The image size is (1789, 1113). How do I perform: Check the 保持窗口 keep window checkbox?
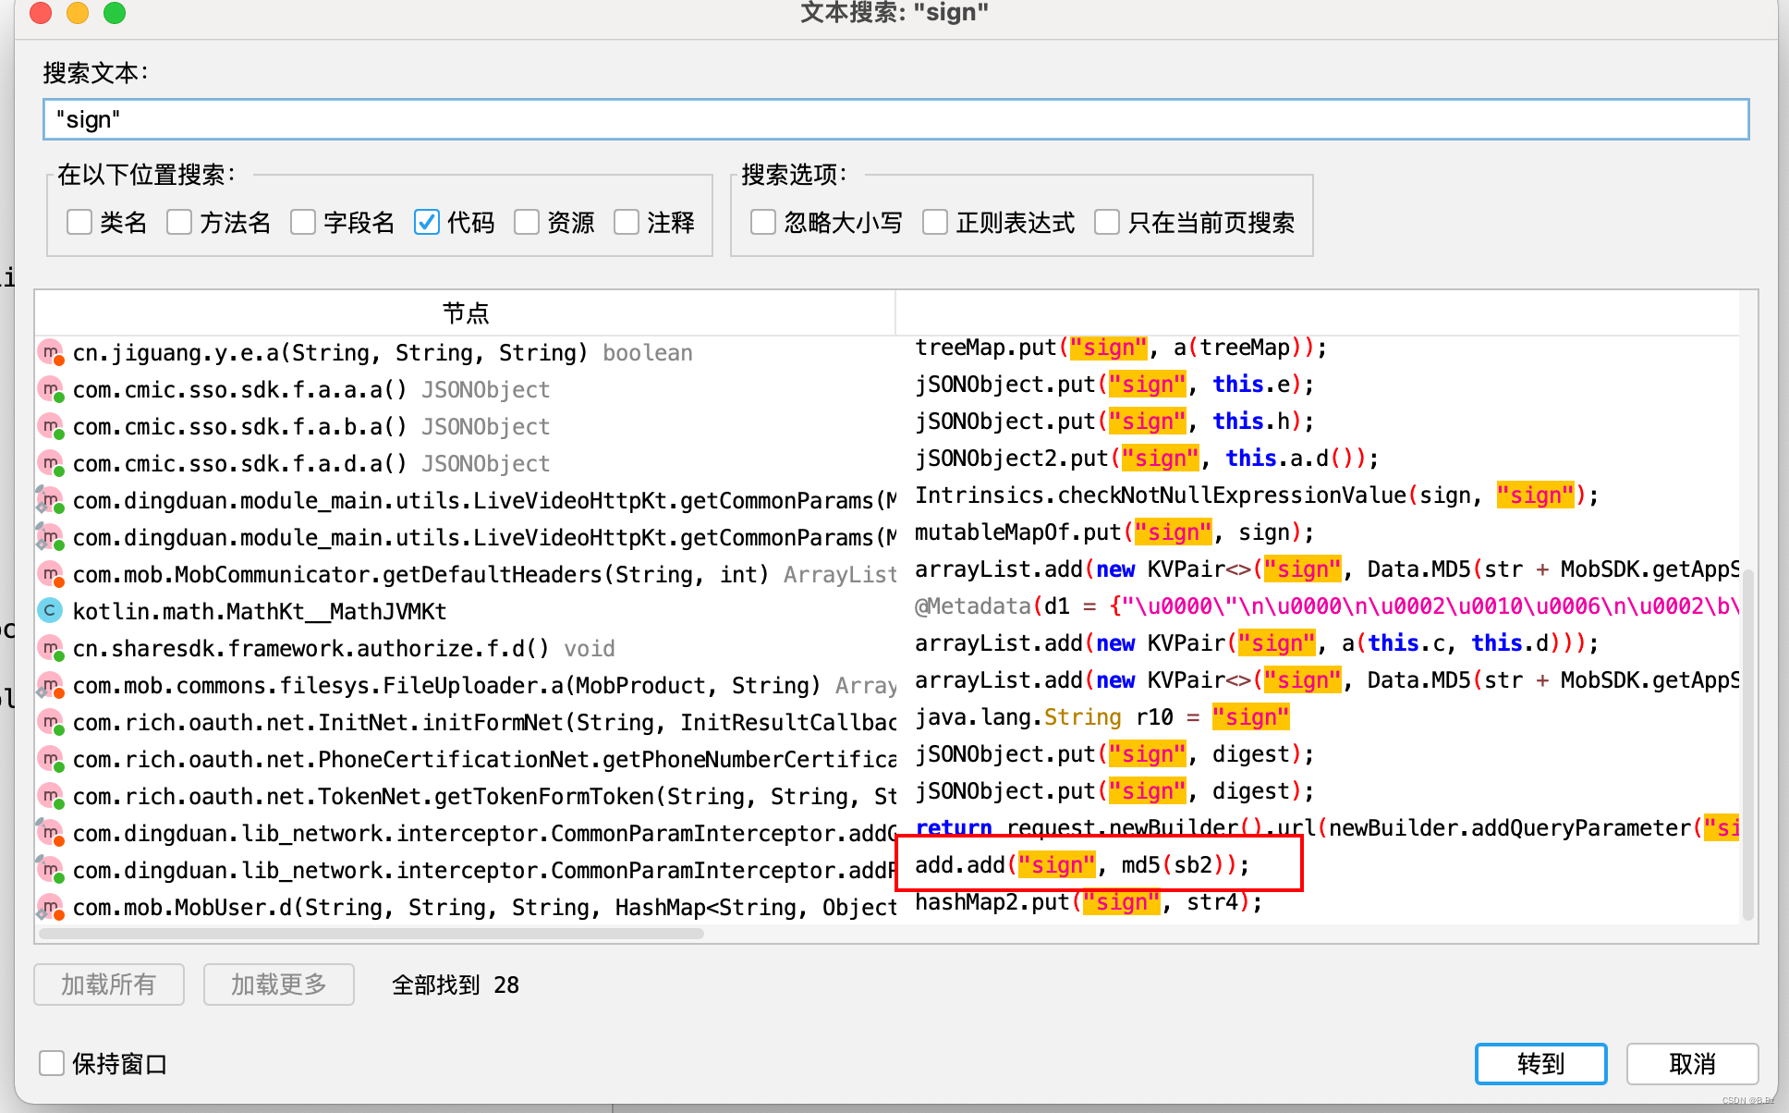tap(52, 1063)
